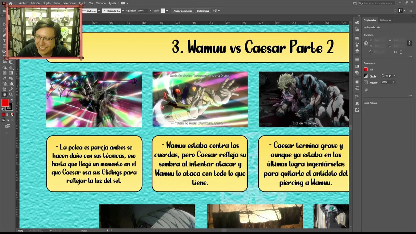
Task: Select the Column Graph tool
Action: pyautogui.click(x=11, y=84)
